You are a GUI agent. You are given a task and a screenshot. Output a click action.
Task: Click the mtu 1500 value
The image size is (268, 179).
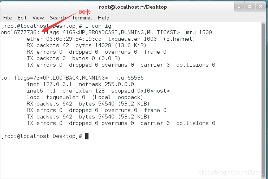pyautogui.click(x=199, y=32)
